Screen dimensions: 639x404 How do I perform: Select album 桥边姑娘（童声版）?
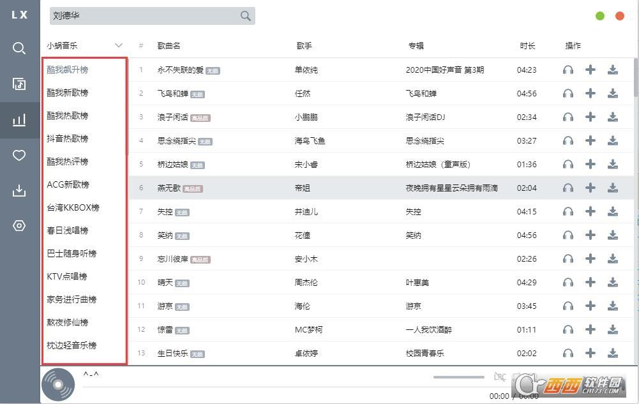tap(438, 165)
